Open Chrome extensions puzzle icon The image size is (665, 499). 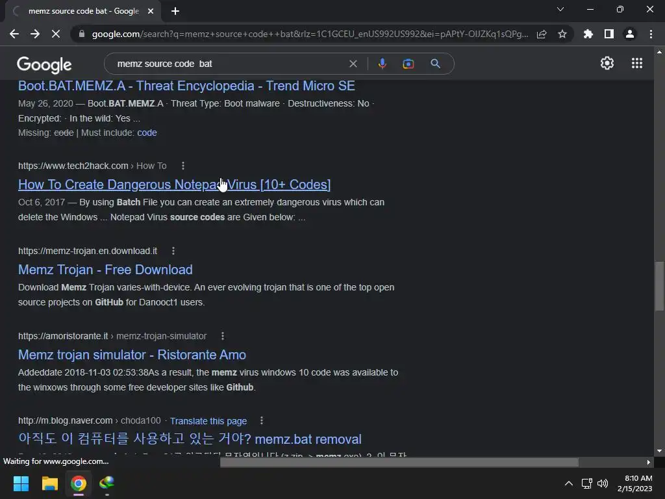tap(588, 34)
